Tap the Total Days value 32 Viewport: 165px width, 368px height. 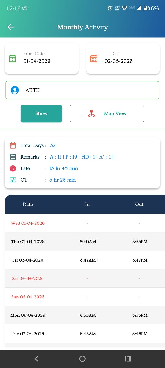pos(53,145)
